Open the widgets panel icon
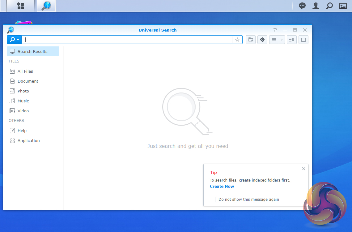Viewport: 352px width, 232px height. coord(343,6)
